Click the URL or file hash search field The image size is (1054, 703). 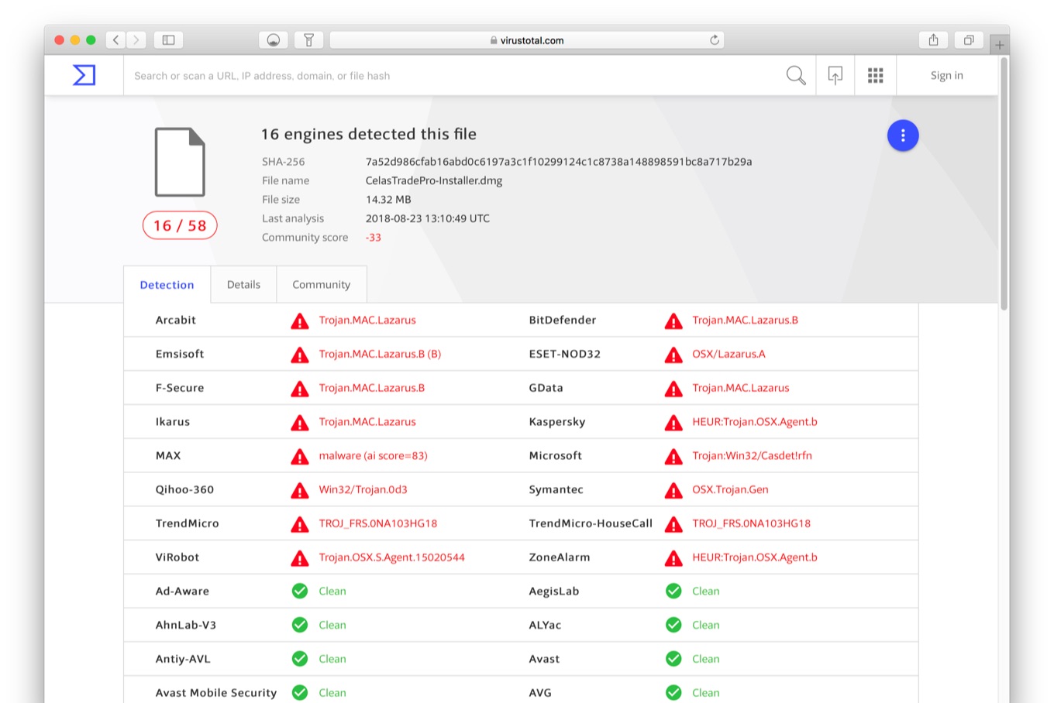449,76
